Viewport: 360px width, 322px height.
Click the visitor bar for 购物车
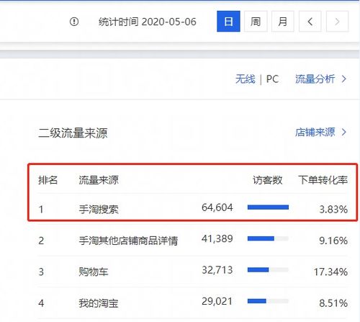(268, 270)
